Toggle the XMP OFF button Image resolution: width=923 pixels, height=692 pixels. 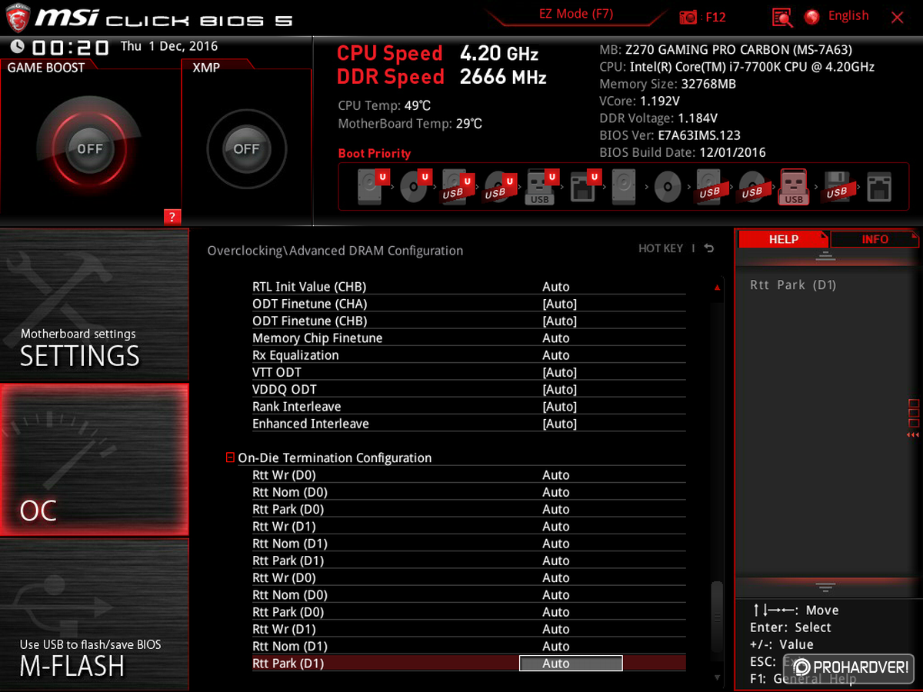[x=246, y=149]
